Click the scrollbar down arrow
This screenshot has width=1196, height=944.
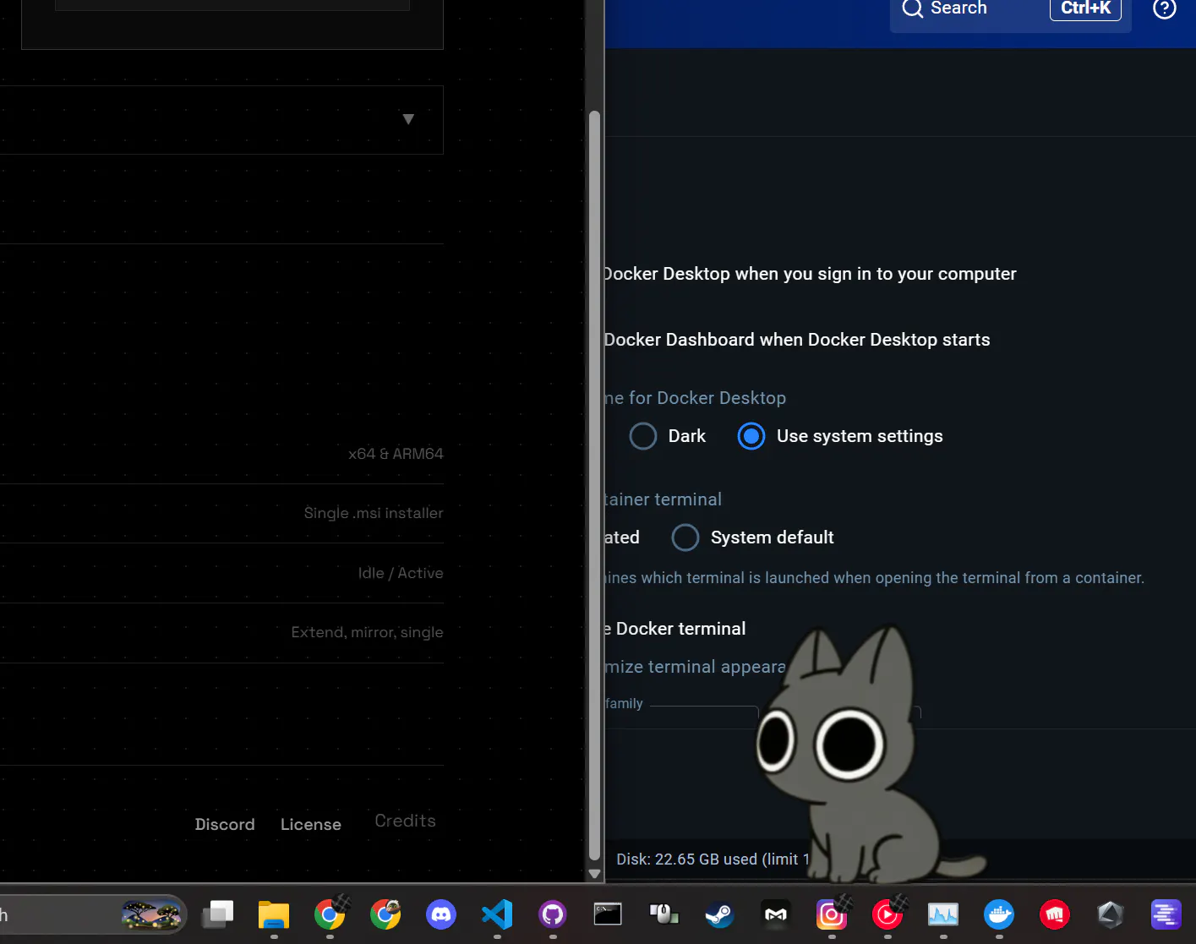[594, 874]
